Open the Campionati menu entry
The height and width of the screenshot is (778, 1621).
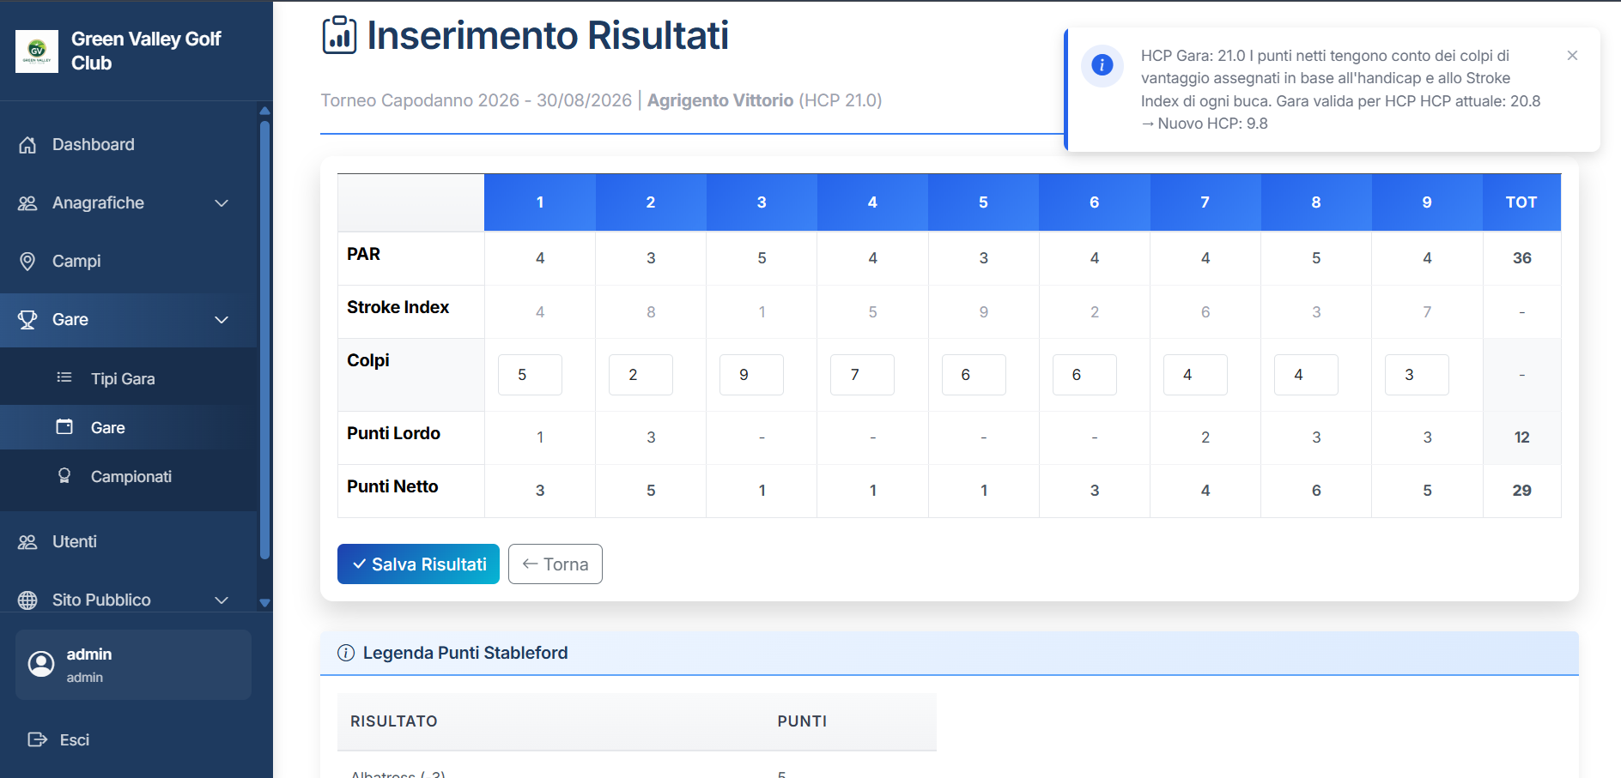pos(131,476)
